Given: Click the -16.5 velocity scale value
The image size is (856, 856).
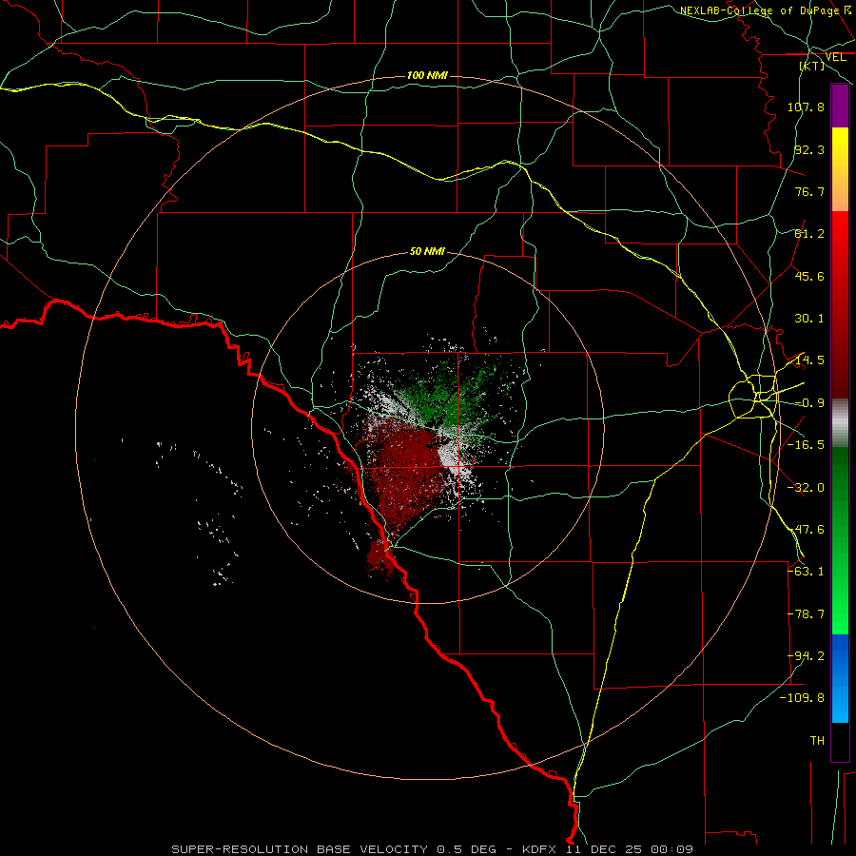Looking at the screenshot, I should [x=806, y=445].
